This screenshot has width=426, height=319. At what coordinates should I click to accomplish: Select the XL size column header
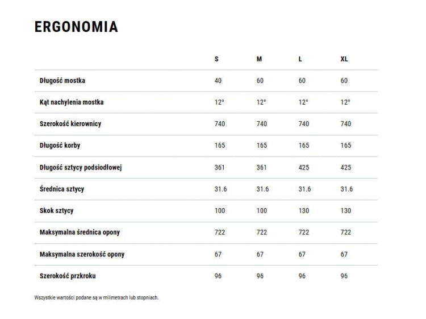(344, 59)
